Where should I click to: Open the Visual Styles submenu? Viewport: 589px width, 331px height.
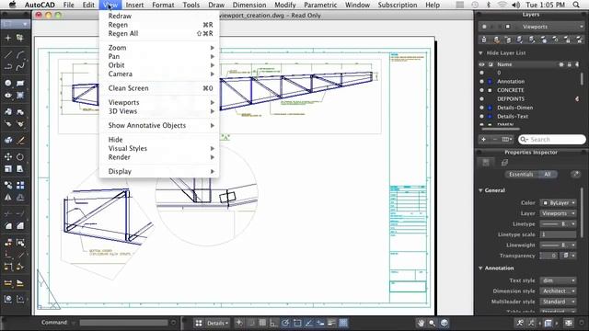point(159,148)
